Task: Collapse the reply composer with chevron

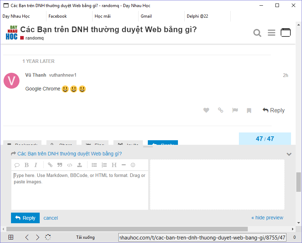Action: 289,154
